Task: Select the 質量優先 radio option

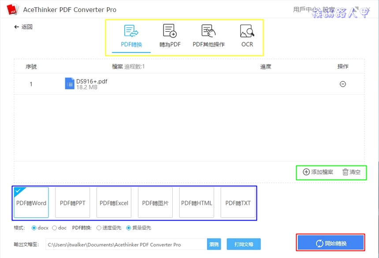Action: pyautogui.click(x=129, y=228)
